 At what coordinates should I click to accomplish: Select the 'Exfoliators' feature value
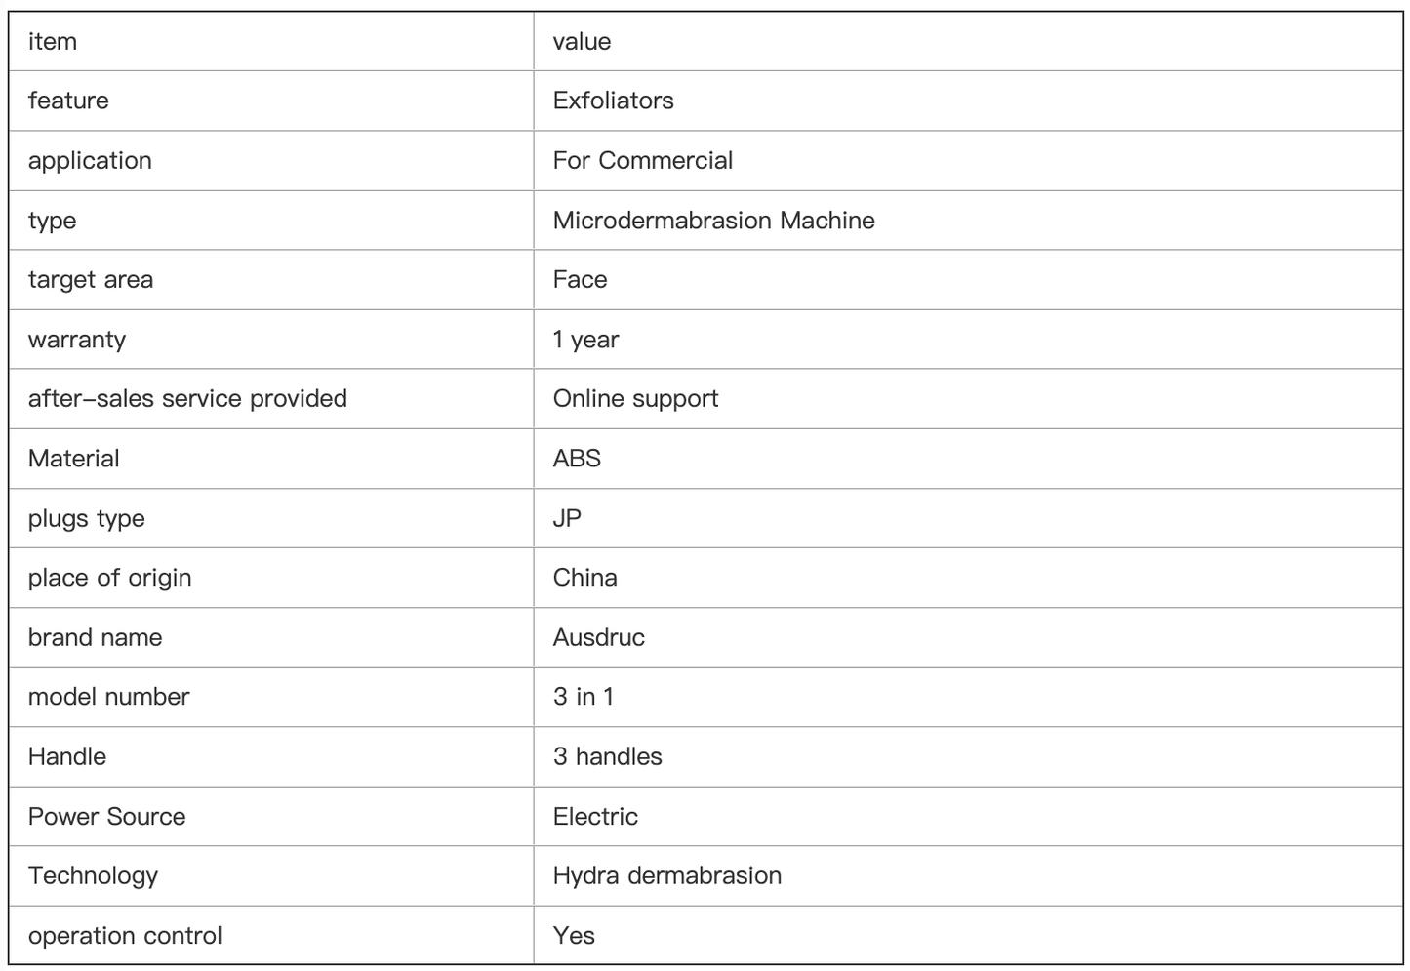tap(613, 101)
